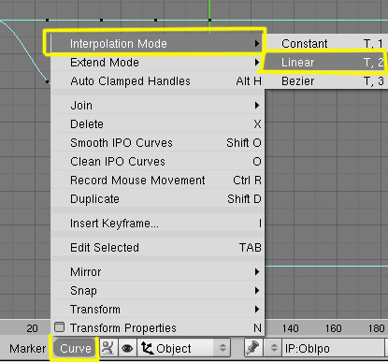Screen dimensions: 388x362
Task: Open the Object IPO type dropdown
Action: (x=184, y=348)
